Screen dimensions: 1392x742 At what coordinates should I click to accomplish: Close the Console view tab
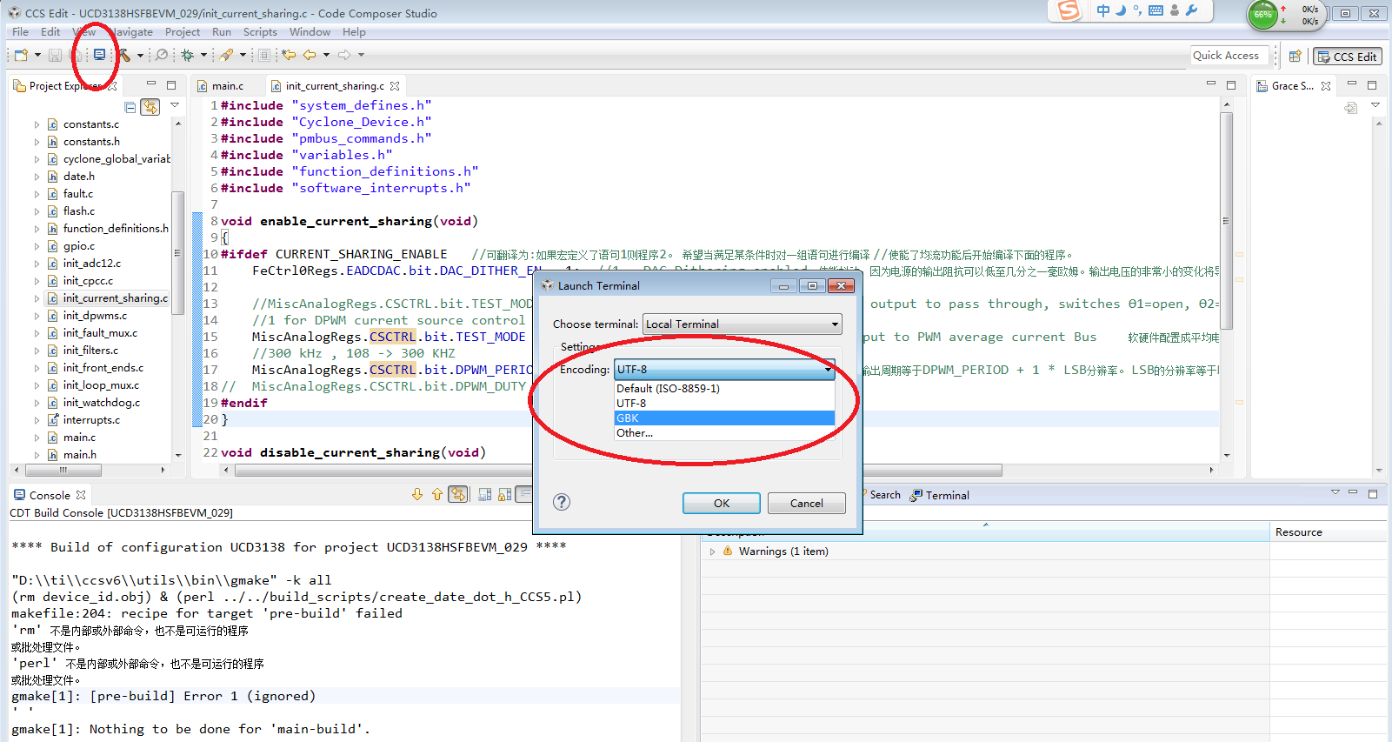(x=81, y=495)
